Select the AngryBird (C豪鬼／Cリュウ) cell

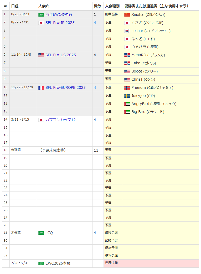pyautogui.click(x=161, y=104)
